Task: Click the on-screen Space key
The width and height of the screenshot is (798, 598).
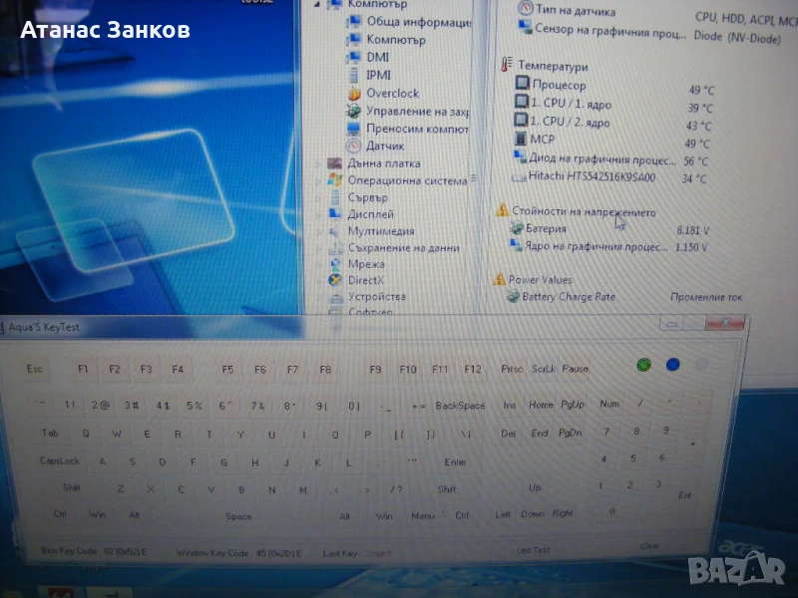Action: pos(238,516)
